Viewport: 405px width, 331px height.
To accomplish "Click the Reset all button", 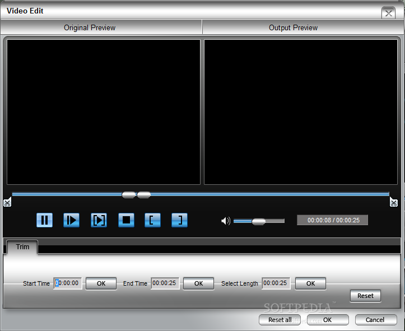I will [280, 320].
